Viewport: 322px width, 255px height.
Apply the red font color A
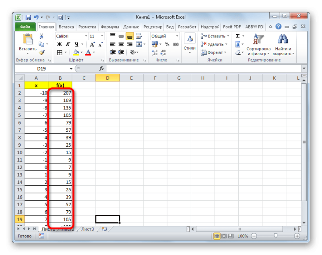88,53
